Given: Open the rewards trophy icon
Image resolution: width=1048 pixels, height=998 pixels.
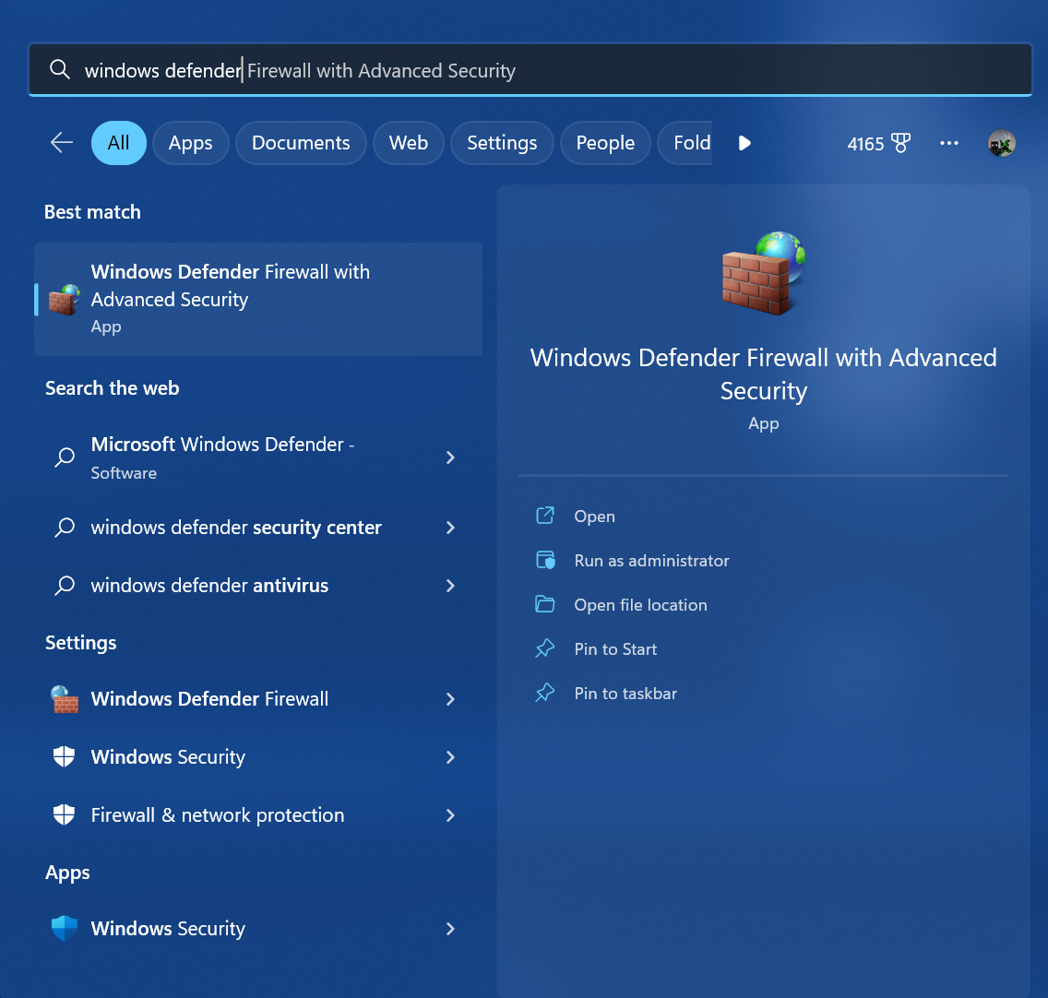Looking at the screenshot, I should pos(901,143).
